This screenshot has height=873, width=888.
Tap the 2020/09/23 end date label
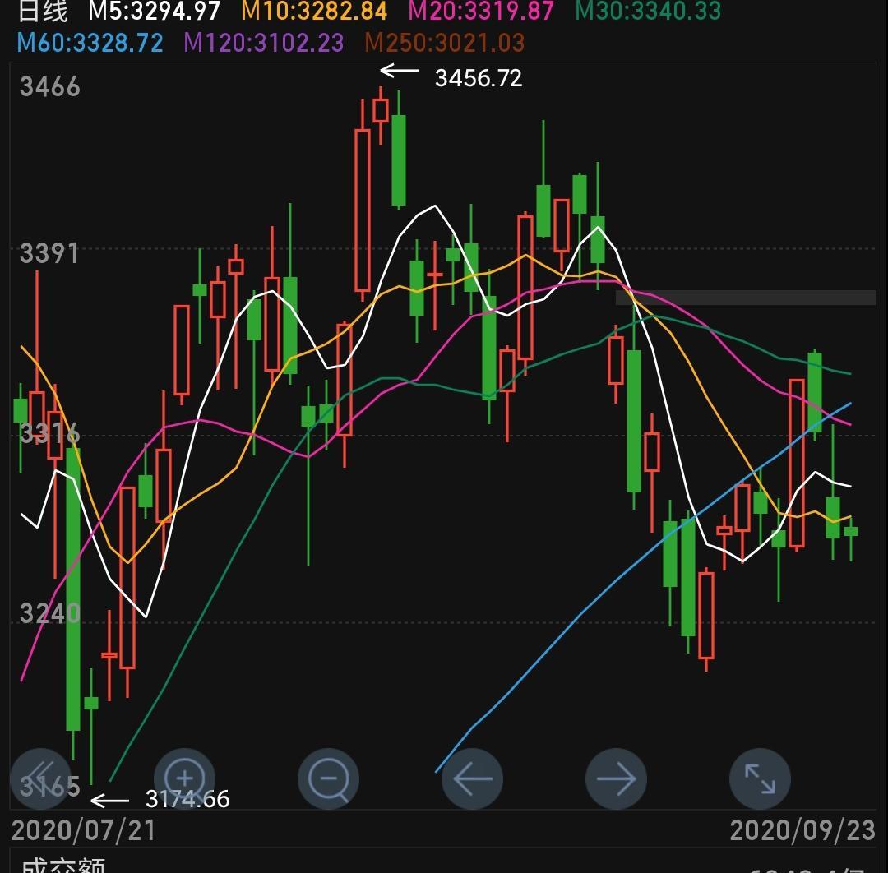pyautogui.click(x=802, y=830)
